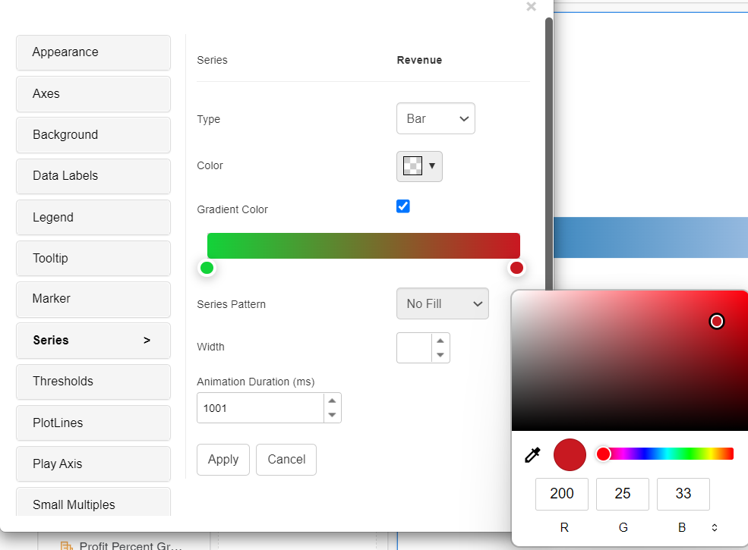Go to the Data Labels section
748x550 pixels.
click(x=93, y=176)
